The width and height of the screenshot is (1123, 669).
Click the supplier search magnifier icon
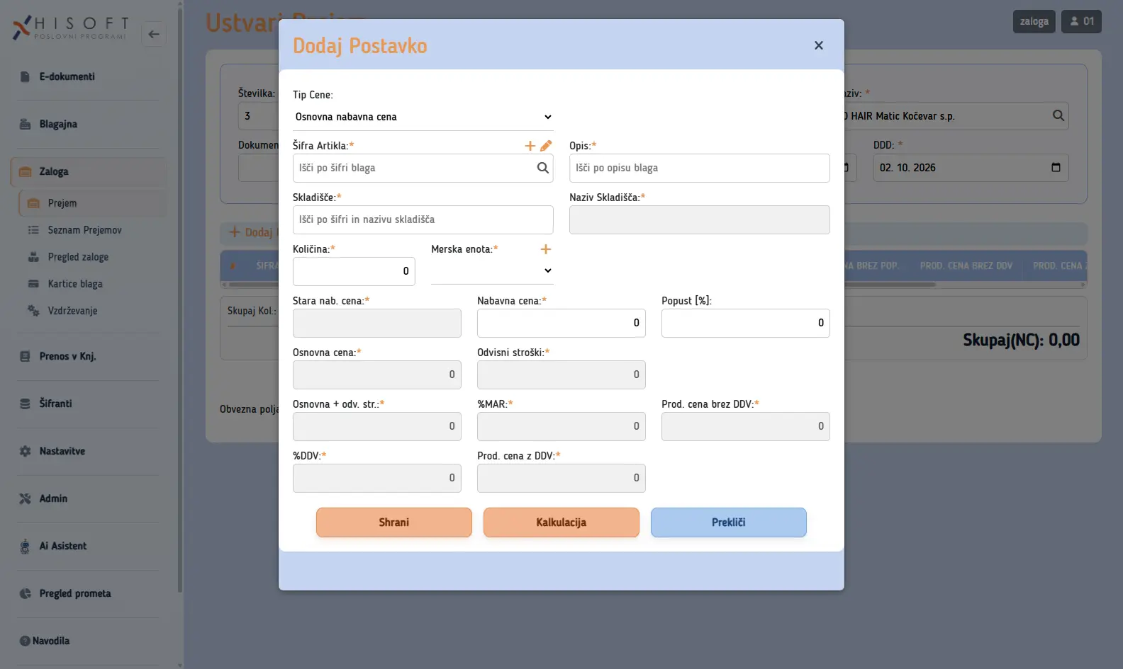(1058, 115)
